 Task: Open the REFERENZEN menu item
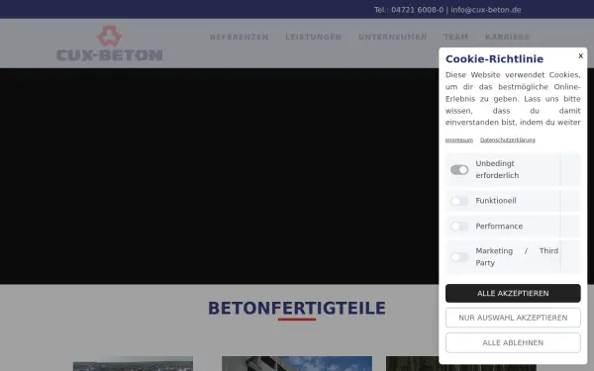239,38
